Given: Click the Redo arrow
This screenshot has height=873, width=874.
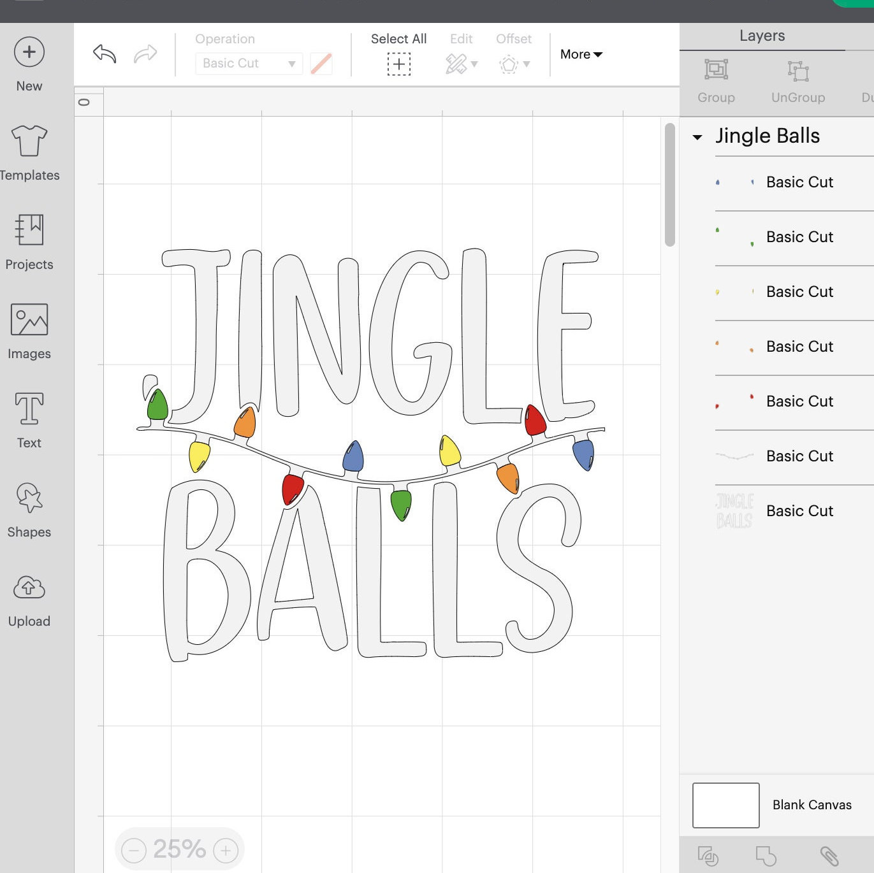Looking at the screenshot, I should click(x=146, y=54).
